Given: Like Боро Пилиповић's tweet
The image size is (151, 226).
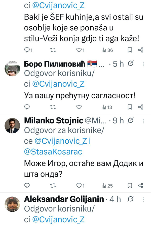Looking at the screenshot, I should click(79, 107).
